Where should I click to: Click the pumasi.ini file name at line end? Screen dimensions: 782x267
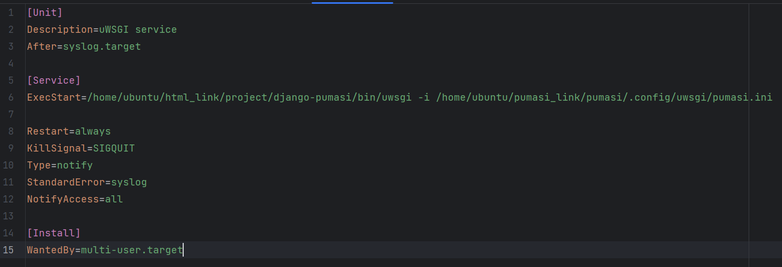[x=742, y=97]
